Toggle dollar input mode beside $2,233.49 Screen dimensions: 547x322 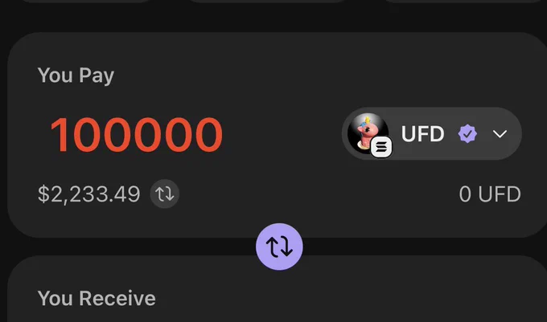165,194
